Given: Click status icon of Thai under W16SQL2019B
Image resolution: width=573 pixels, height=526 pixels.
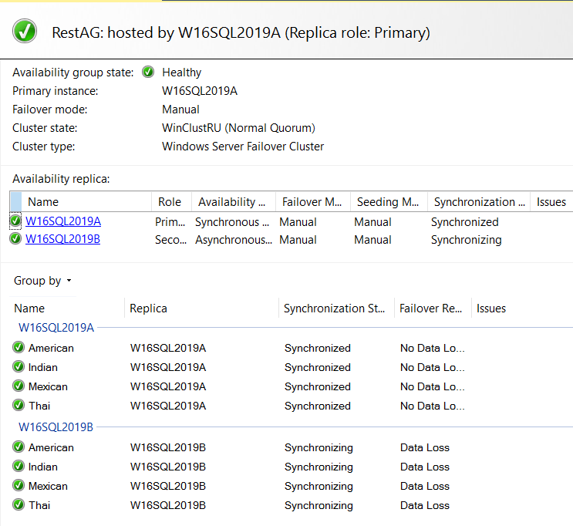Looking at the screenshot, I should [x=19, y=505].
